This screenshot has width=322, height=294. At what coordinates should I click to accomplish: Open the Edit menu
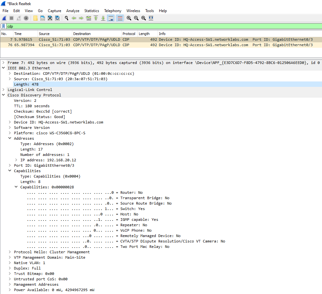pos(17,11)
